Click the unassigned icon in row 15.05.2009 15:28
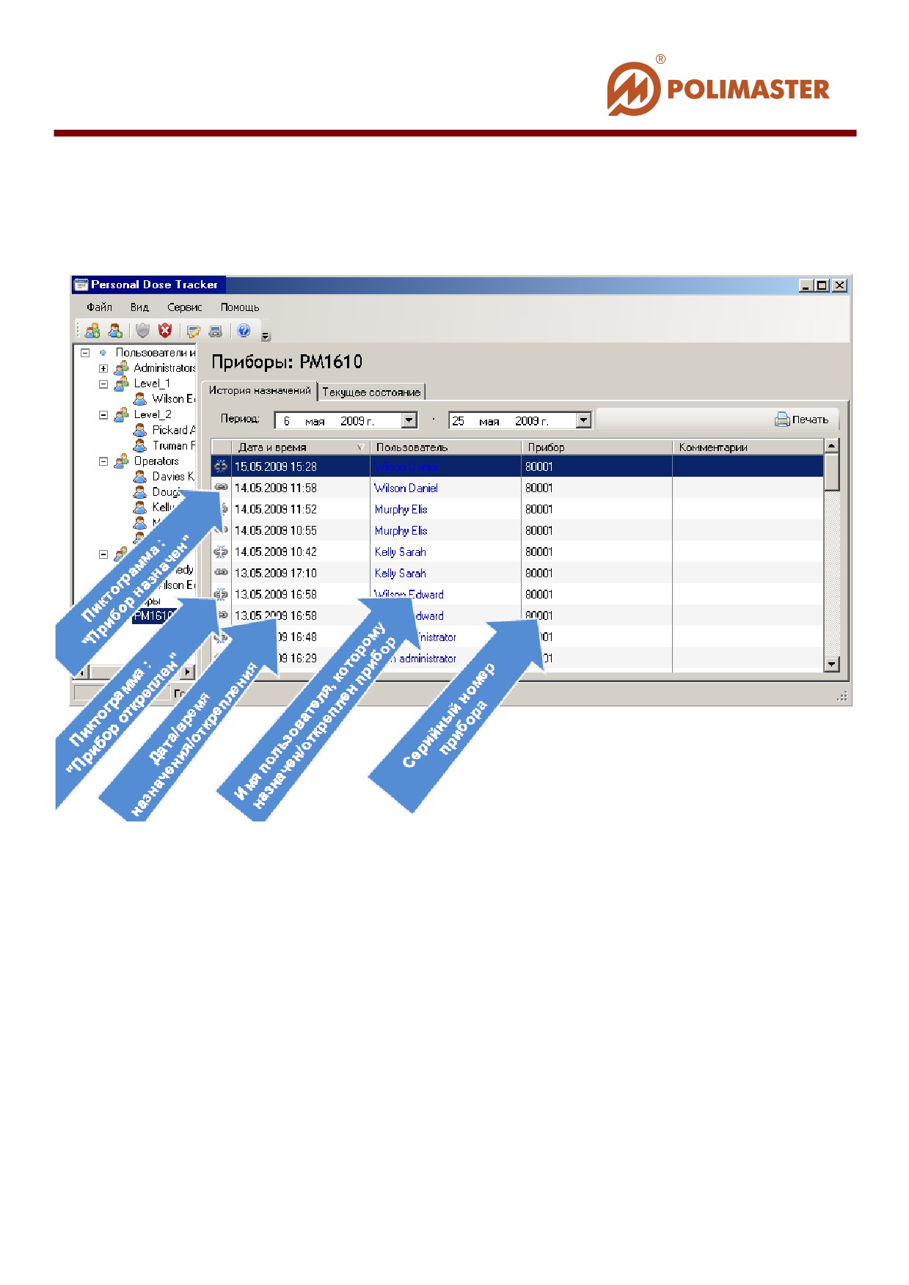The height and width of the screenshot is (1285, 909). (x=221, y=466)
